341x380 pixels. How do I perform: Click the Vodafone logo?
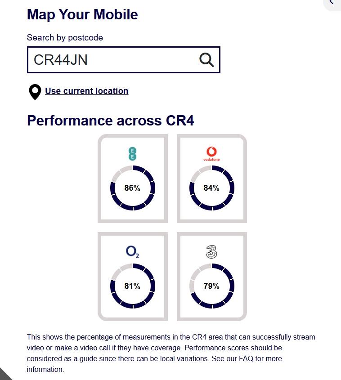coord(211,154)
